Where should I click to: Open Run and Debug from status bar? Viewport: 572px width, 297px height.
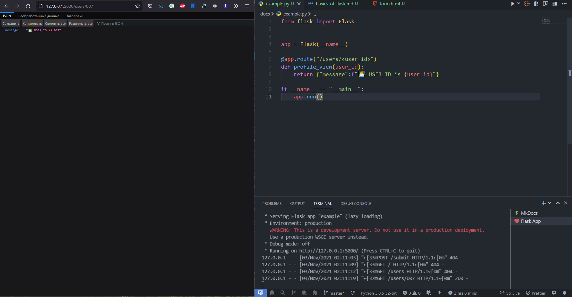(304, 293)
